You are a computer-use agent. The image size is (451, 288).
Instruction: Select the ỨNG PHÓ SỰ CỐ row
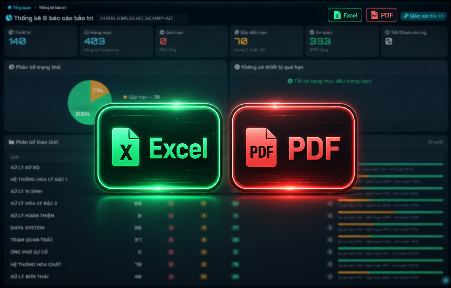point(226,252)
